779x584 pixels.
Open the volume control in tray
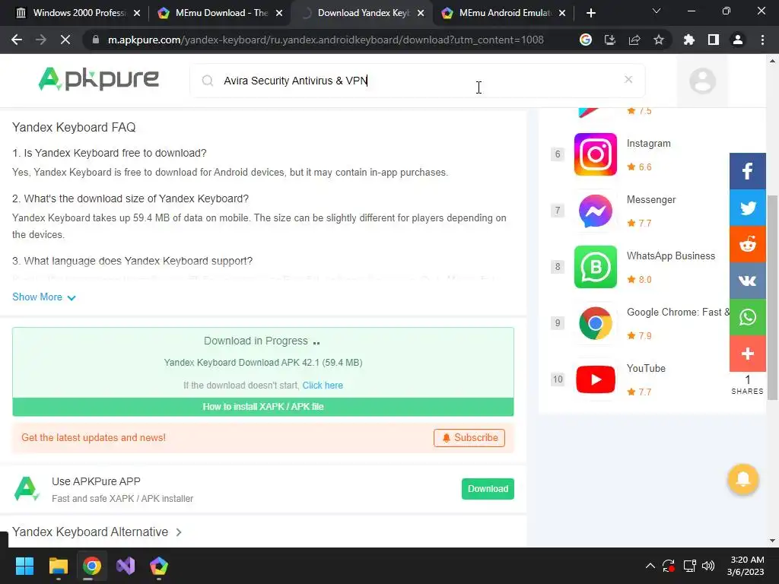point(708,566)
